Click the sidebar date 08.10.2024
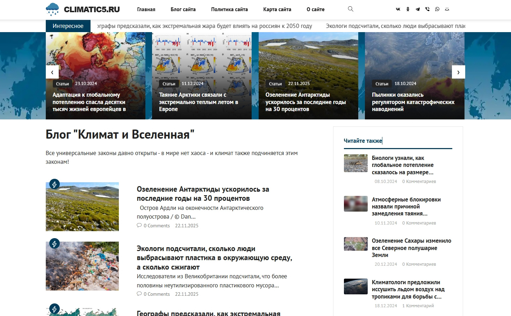This screenshot has height=316, width=511. coord(386,182)
